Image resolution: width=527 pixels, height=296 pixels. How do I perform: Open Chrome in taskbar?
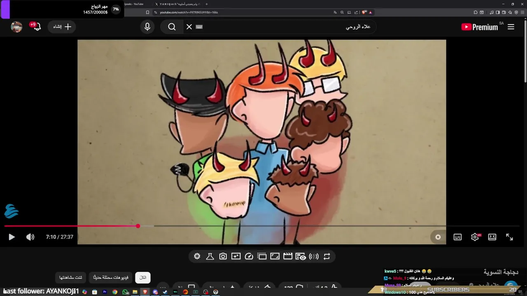pos(115,292)
